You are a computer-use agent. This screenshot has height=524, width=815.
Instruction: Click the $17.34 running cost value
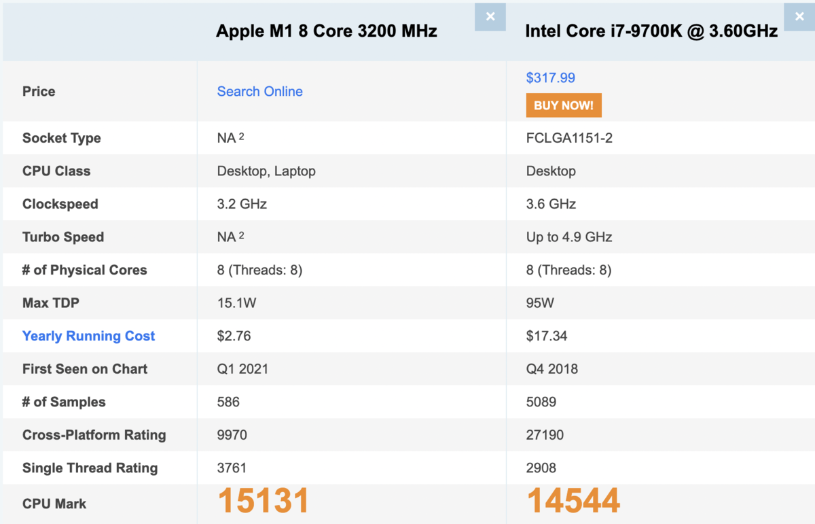click(x=547, y=336)
